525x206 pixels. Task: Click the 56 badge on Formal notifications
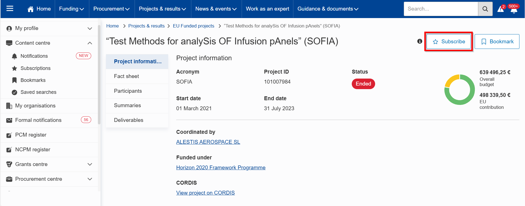tap(86, 120)
